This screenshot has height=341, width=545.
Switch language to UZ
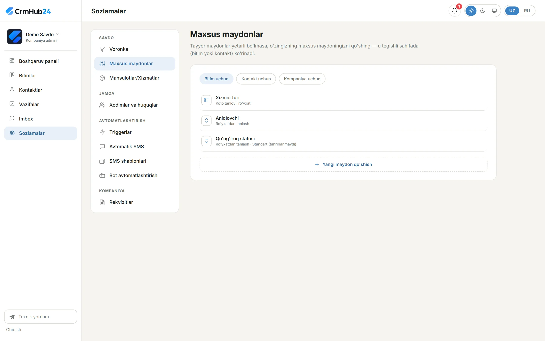(512, 11)
